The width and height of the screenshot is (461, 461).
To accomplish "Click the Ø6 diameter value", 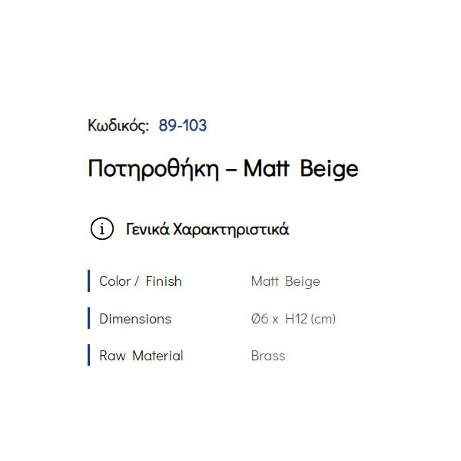I will tap(260, 318).
